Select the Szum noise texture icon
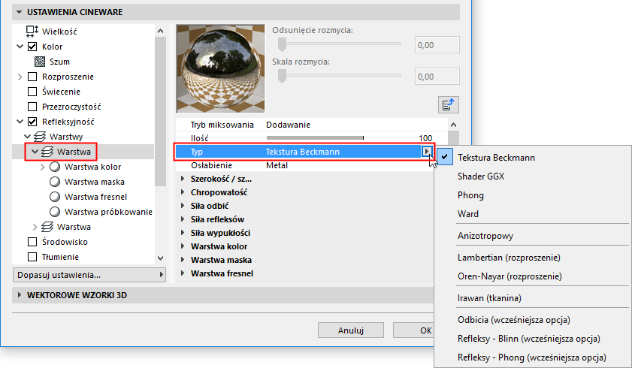Viewport: 632px width, 368px height. pos(40,62)
